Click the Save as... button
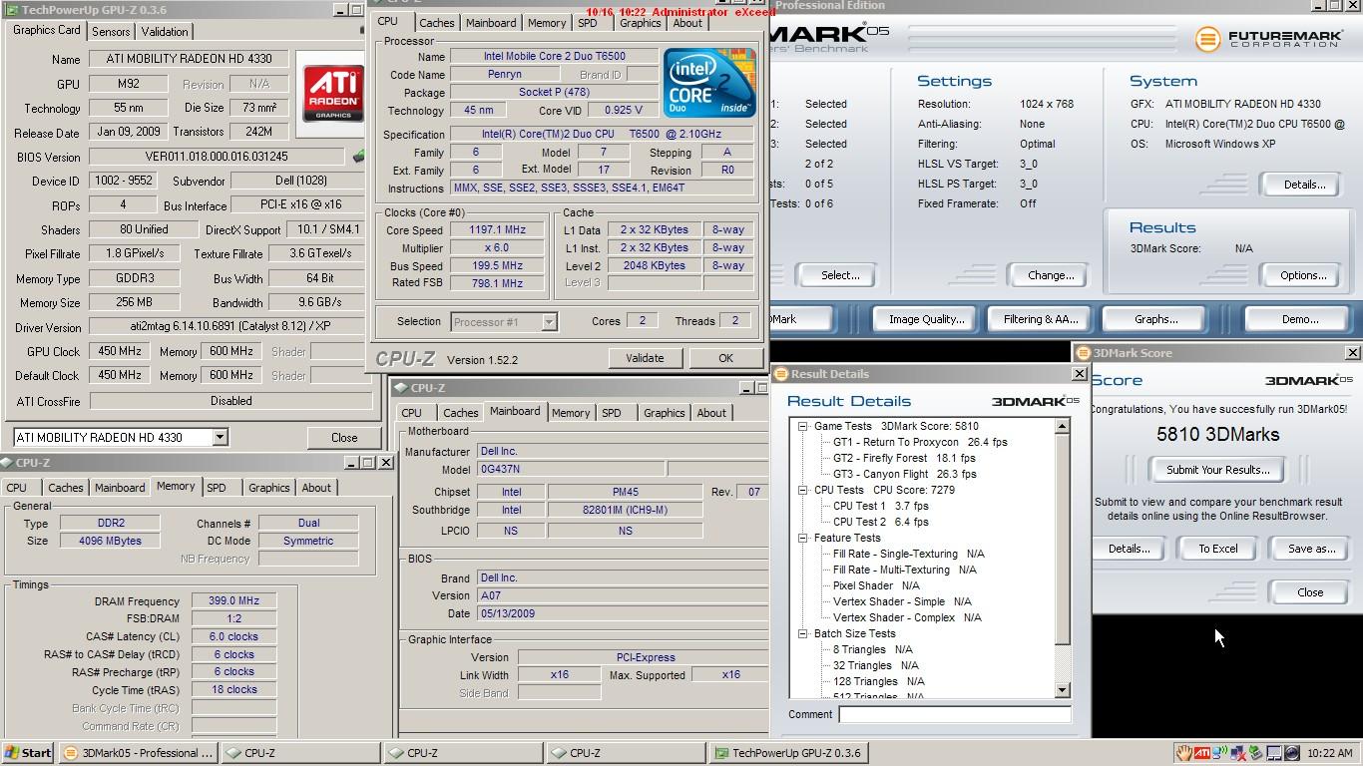The image size is (1363, 766). [x=1311, y=549]
